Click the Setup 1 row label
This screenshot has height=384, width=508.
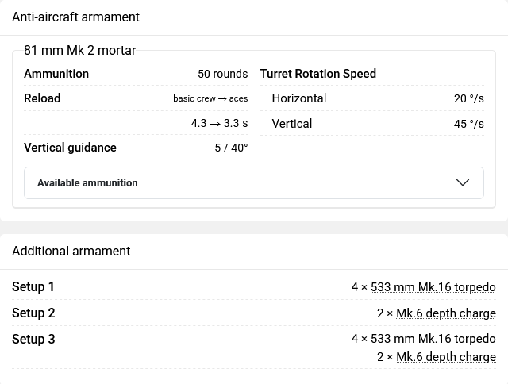pyautogui.click(x=33, y=287)
